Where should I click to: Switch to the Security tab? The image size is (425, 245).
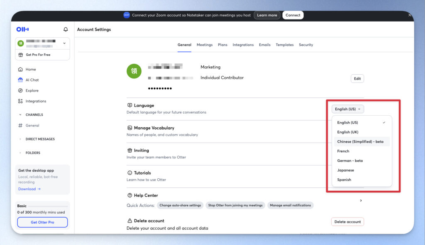[306, 45]
